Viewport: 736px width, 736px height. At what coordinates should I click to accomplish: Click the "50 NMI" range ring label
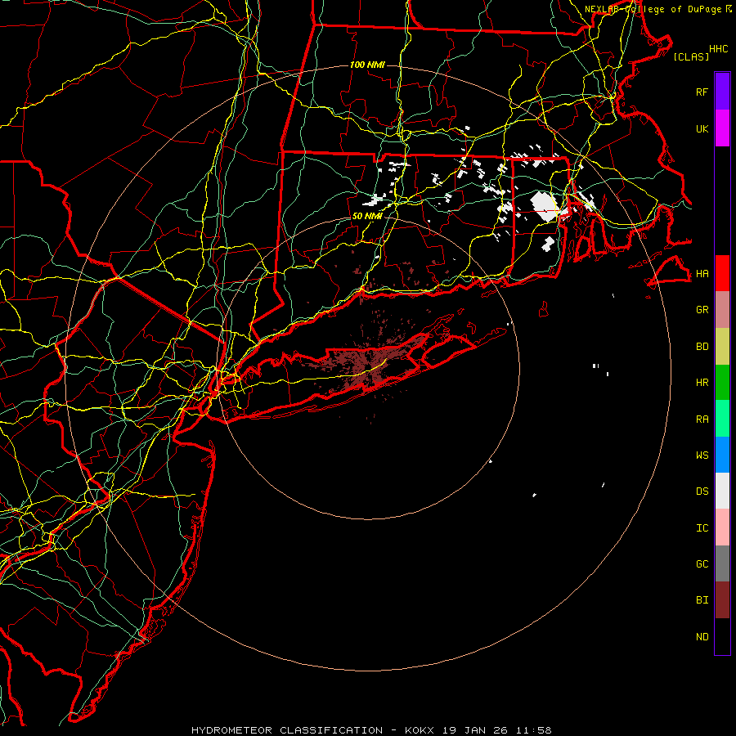[x=367, y=217]
